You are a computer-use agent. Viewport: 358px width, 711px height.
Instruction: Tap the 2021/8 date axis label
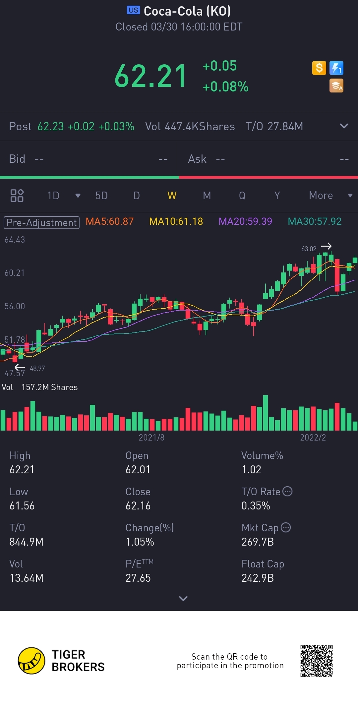coord(151,438)
